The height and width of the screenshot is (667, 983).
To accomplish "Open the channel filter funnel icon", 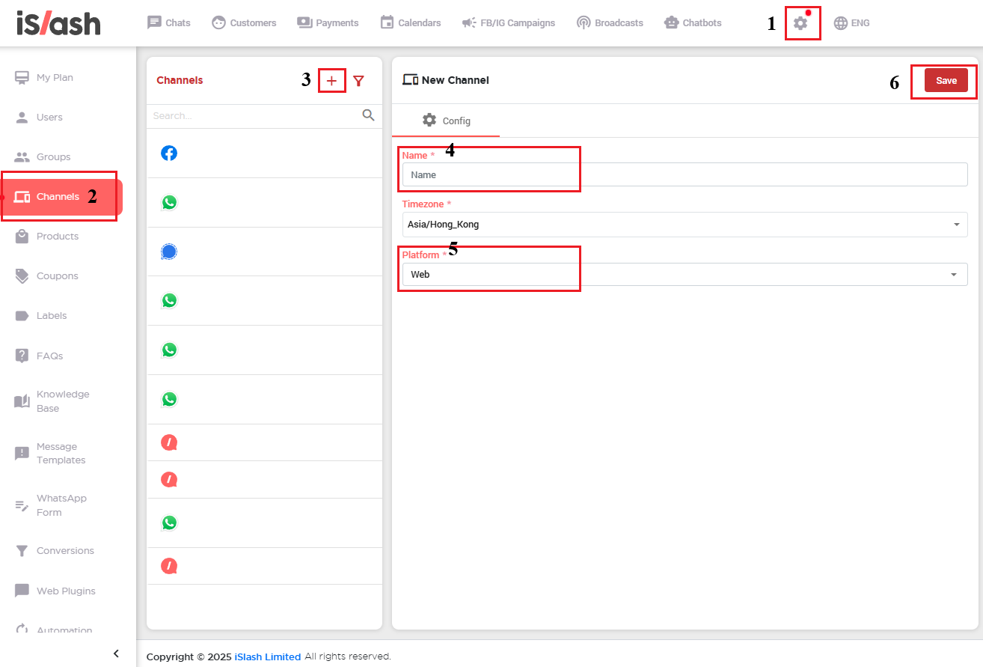I will [358, 81].
